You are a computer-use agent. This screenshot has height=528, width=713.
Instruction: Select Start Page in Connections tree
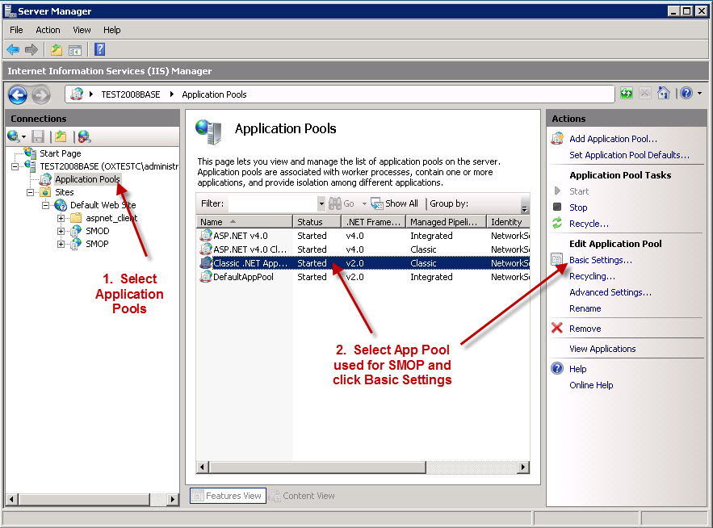[60, 153]
